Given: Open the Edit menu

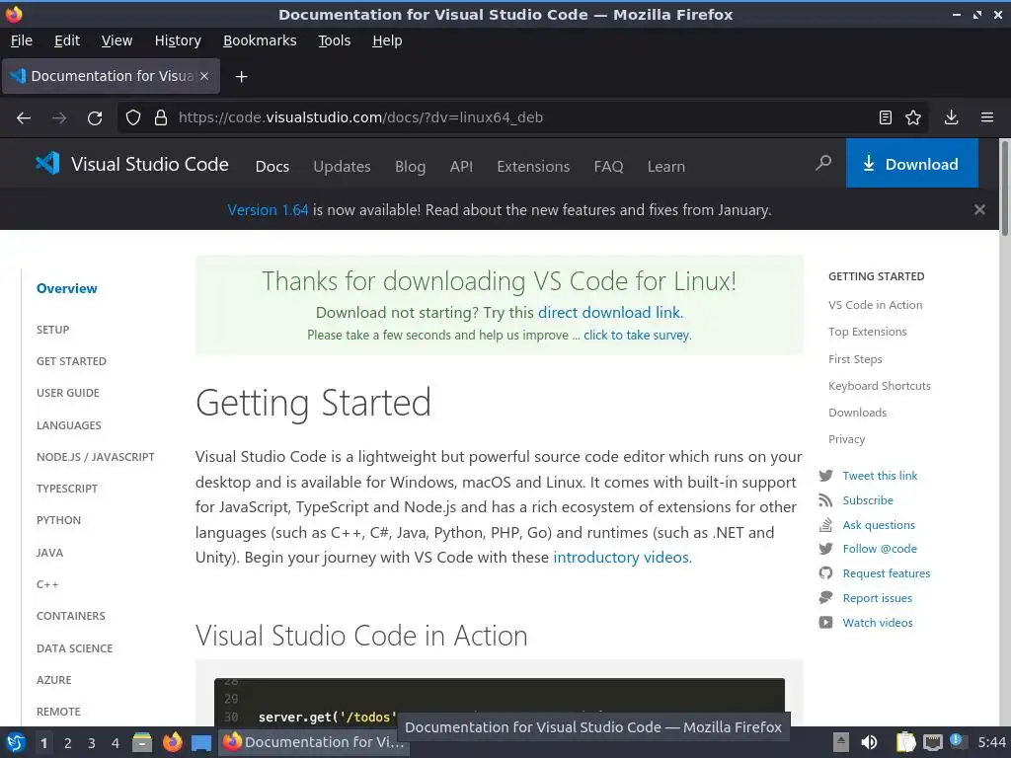Looking at the screenshot, I should (x=67, y=40).
